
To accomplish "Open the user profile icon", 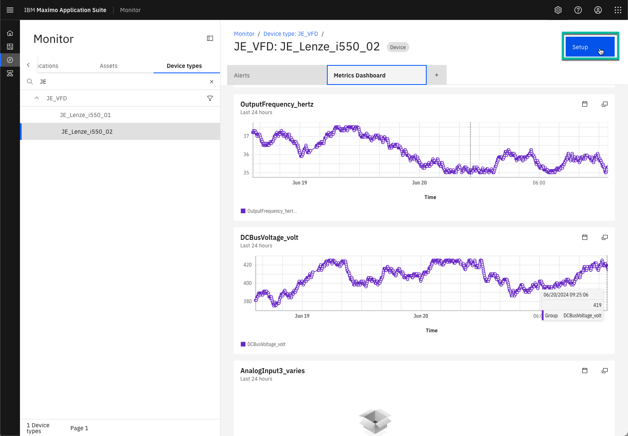I will point(598,10).
